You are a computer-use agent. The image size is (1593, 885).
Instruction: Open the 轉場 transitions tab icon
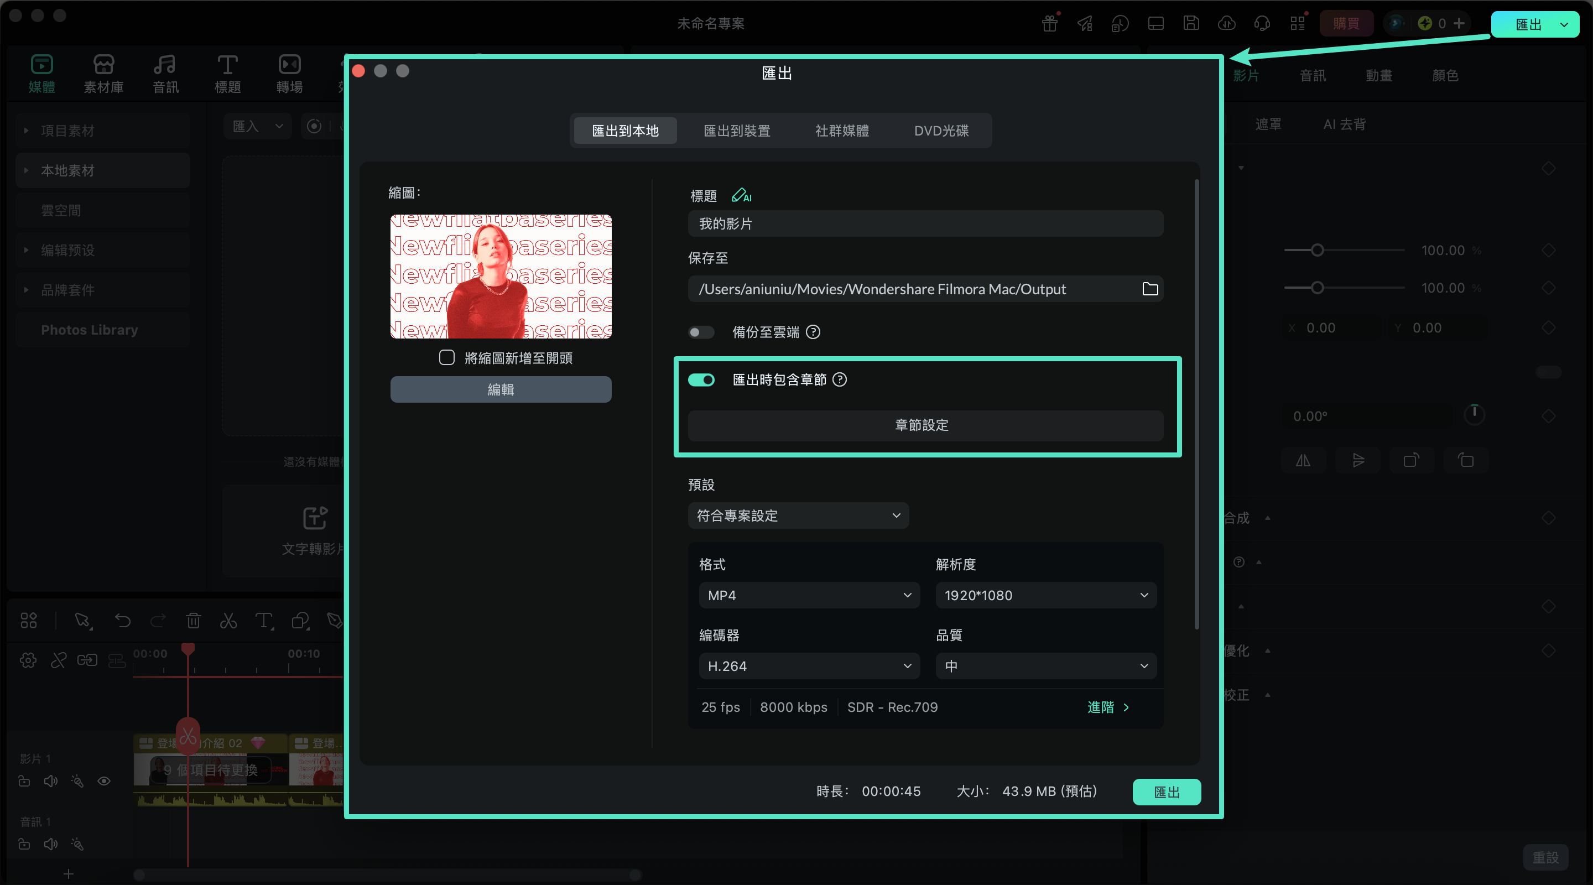[x=289, y=64]
